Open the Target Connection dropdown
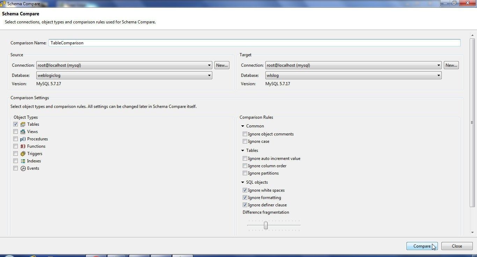The image size is (477, 257). [x=353, y=65]
